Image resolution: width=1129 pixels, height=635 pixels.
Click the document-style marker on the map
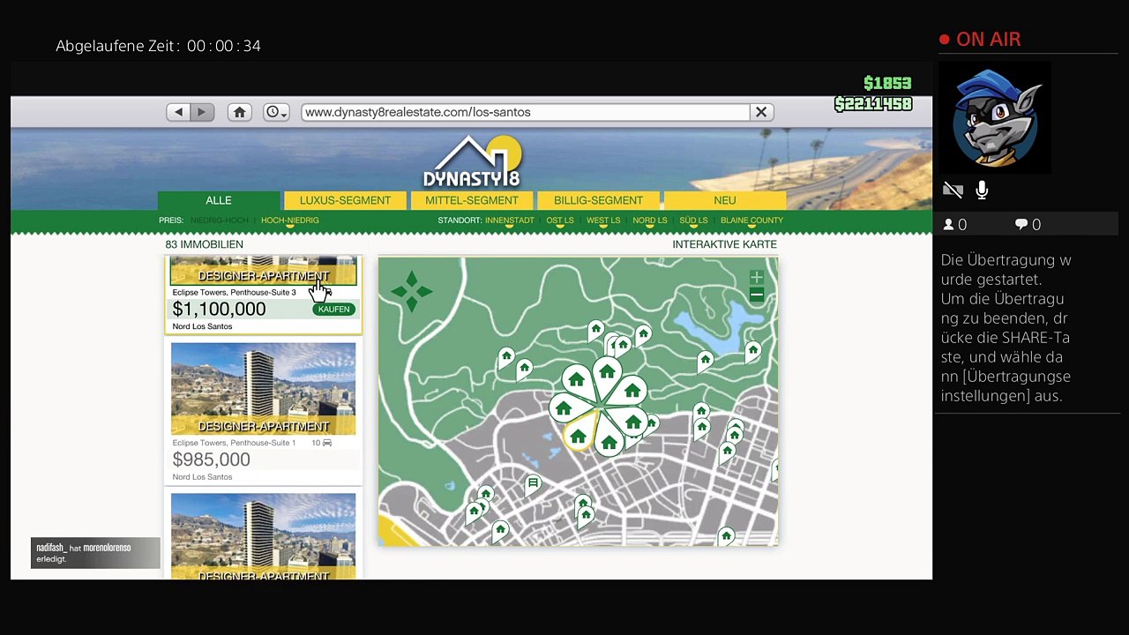point(533,483)
